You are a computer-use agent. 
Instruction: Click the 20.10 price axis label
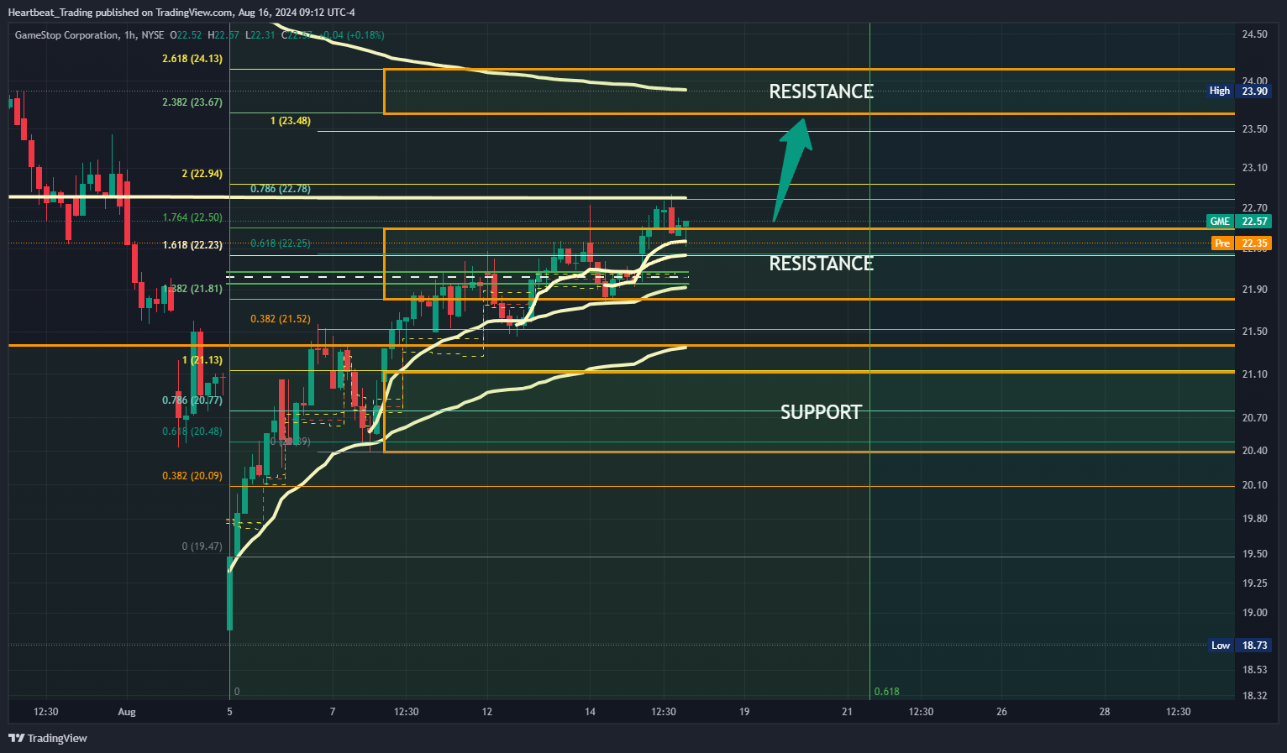1255,485
